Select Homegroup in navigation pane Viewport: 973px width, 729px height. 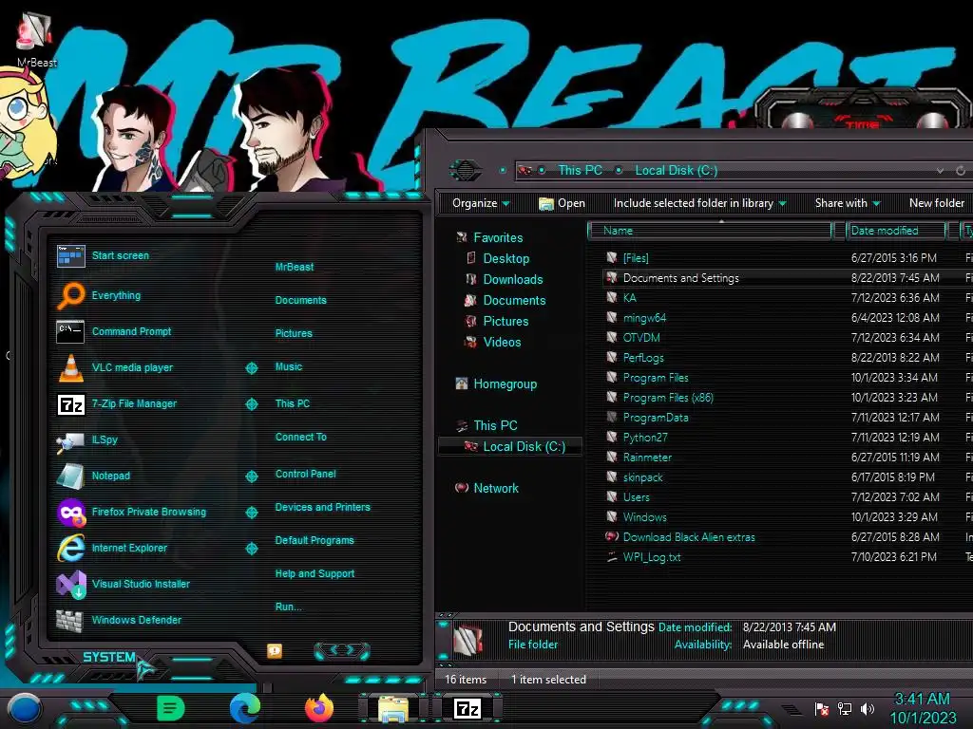click(496, 384)
